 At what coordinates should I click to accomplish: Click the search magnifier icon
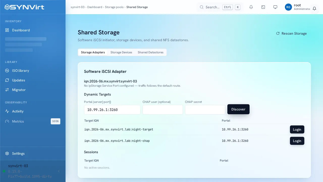202,7
